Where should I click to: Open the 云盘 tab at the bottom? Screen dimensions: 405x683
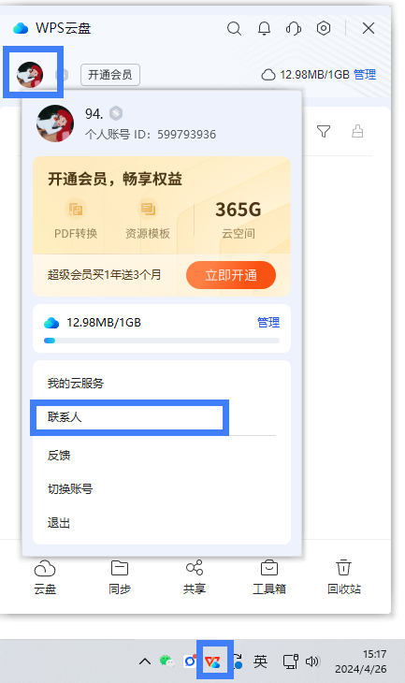coord(45,577)
